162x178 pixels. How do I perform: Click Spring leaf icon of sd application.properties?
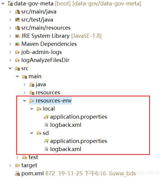pyautogui.click(x=46, y=141)
